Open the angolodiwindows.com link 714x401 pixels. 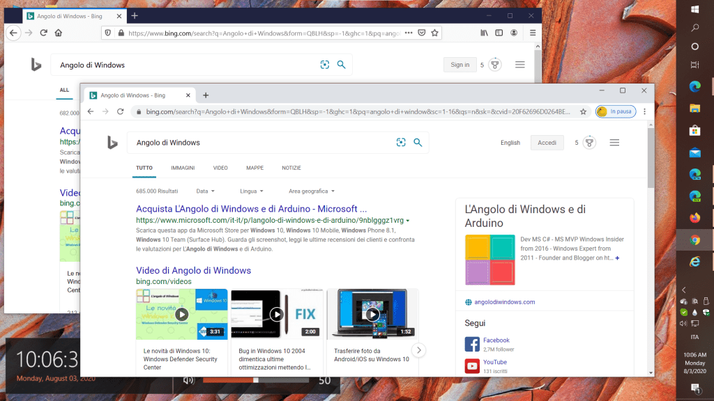tap(504, 302)
